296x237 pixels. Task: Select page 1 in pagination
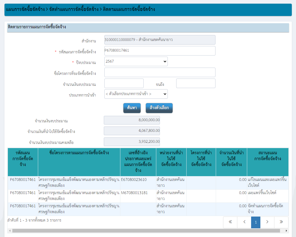click(256, 222)
